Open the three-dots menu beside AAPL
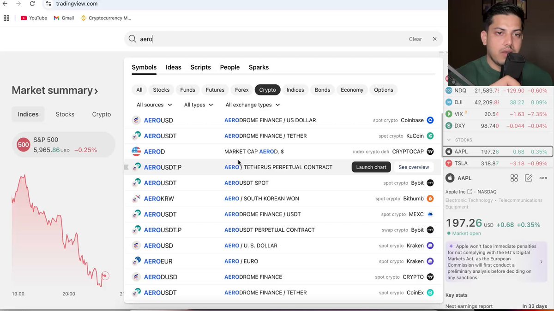The width and height of the screenshot is (554, 311). (543, 178)
